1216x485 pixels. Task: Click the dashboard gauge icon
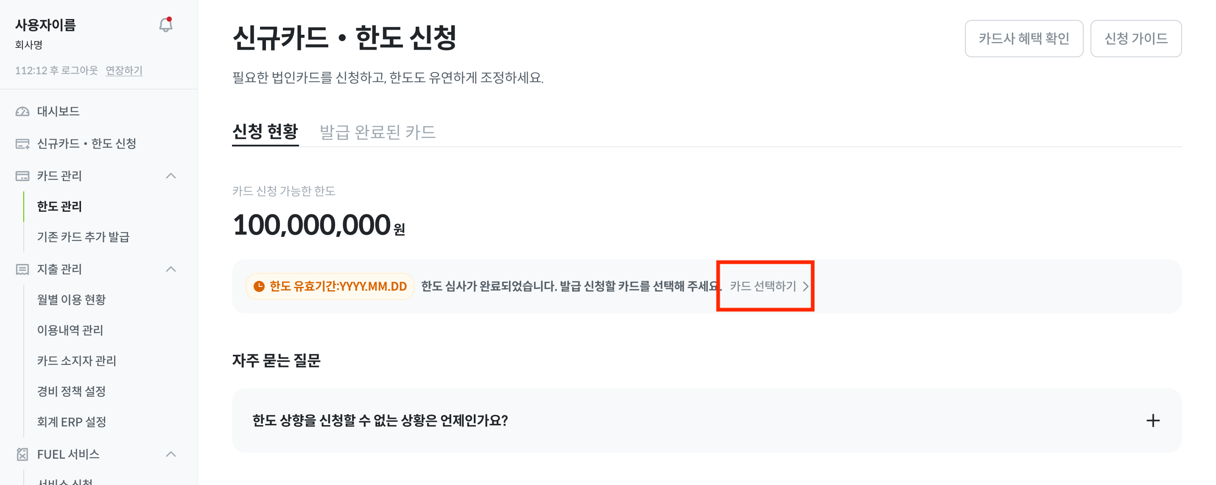tap(22, 112)
